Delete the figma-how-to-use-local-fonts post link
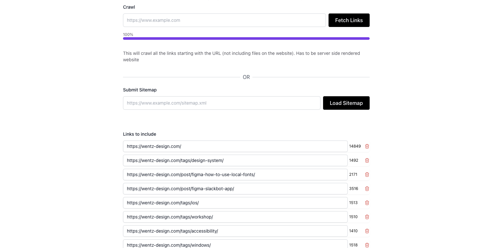The width and height of the screenshot is (492, 248). click(367, 175)
